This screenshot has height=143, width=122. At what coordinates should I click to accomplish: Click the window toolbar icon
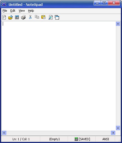click(57, 17)
